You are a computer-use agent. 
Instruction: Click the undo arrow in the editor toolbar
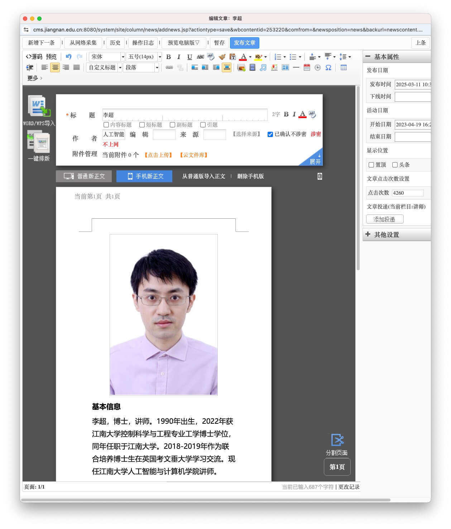(68, 57)
